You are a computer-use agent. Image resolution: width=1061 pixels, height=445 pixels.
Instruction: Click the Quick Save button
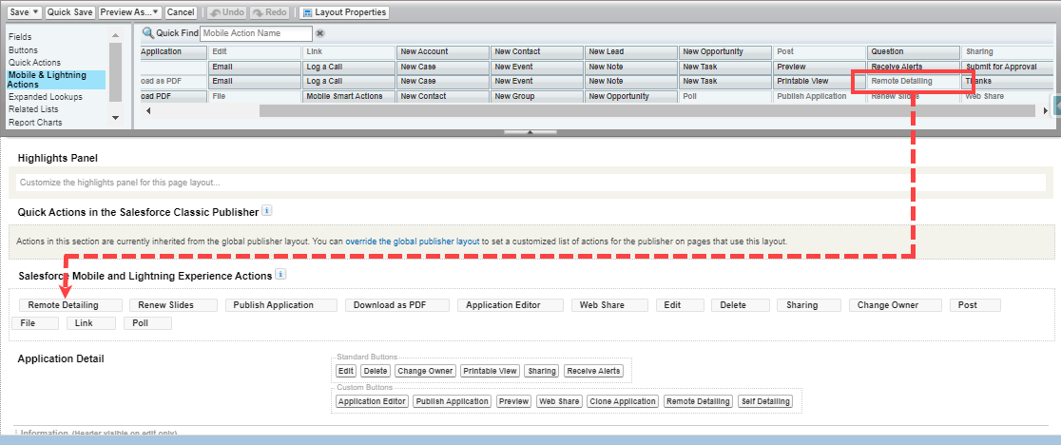click(x=70, y=12)
